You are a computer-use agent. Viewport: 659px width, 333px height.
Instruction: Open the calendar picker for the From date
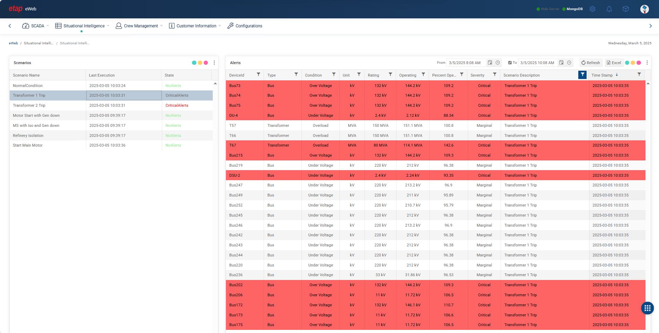click(x=490, y=63)
